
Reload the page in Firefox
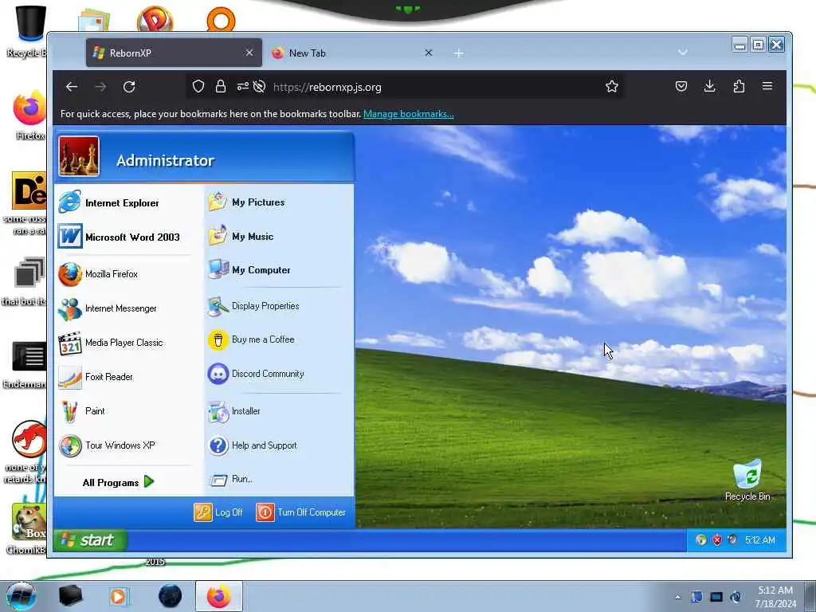point(129,87)
